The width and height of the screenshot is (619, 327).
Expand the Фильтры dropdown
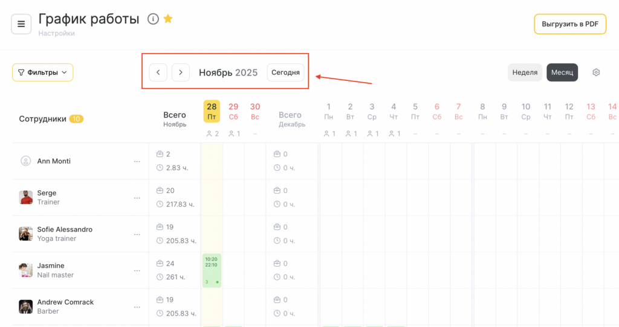tap(42, 72)
